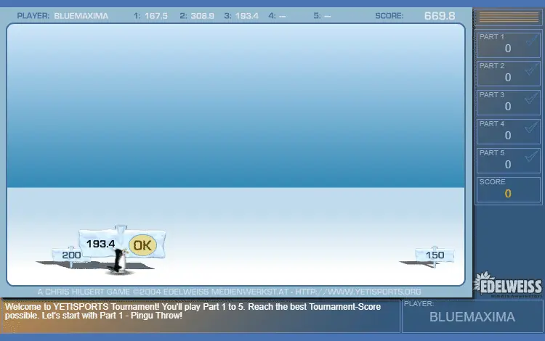Click throw 3 result 193.4 in top bar
The height and width of the screenshot is (341, 545).
[247, 16]
